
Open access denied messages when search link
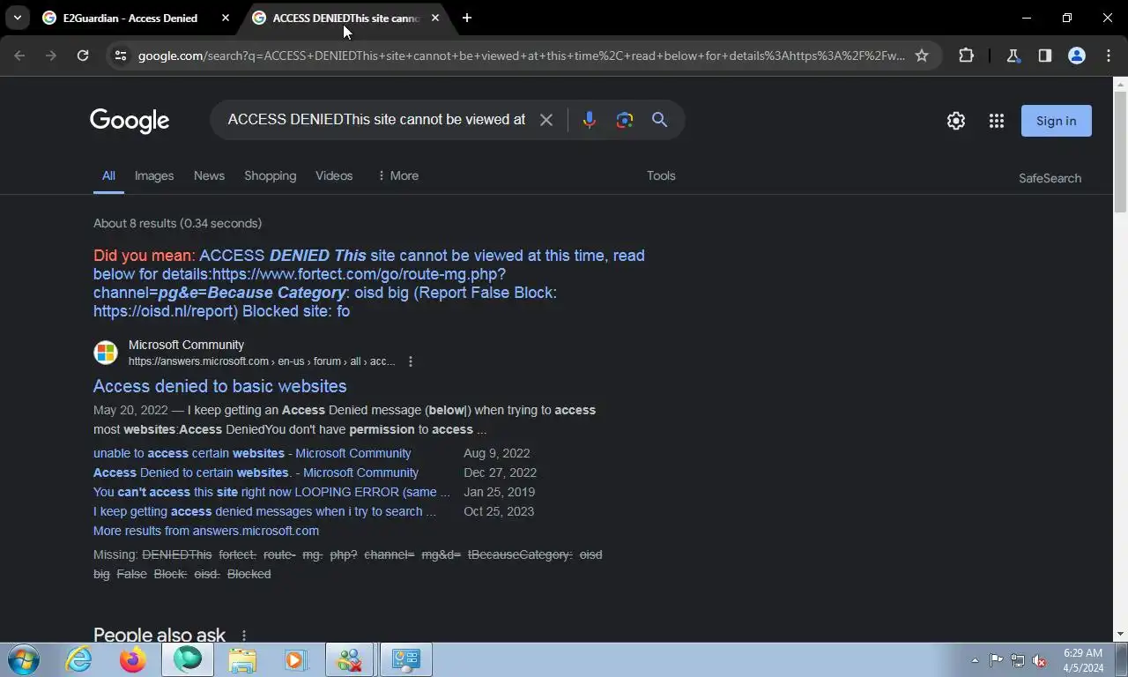point(264,511)
